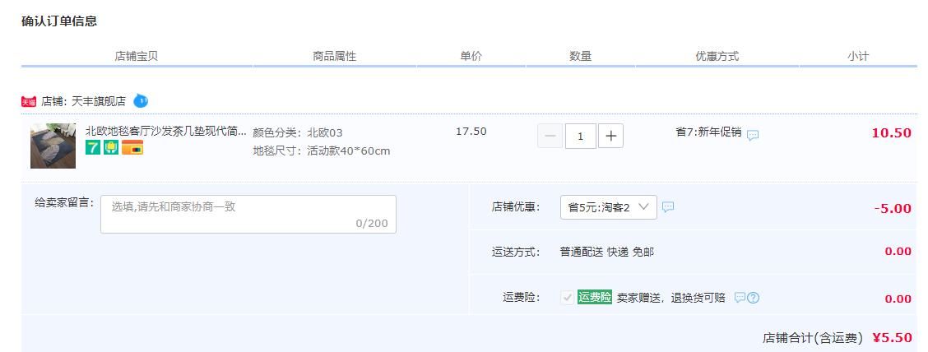Open the blue Wangwang chat icon

[140, 100]
